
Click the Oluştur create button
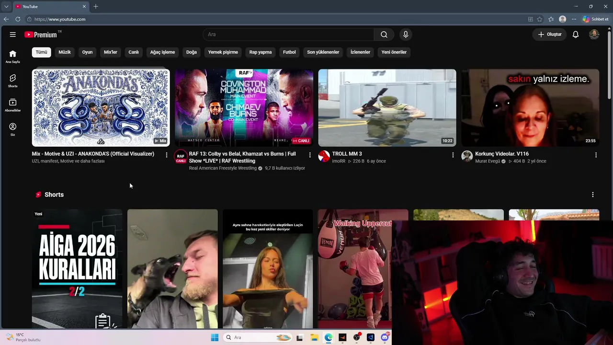click(549, 34)
